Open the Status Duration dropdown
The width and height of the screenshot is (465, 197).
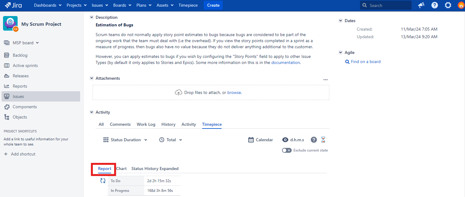click(125, 140)
